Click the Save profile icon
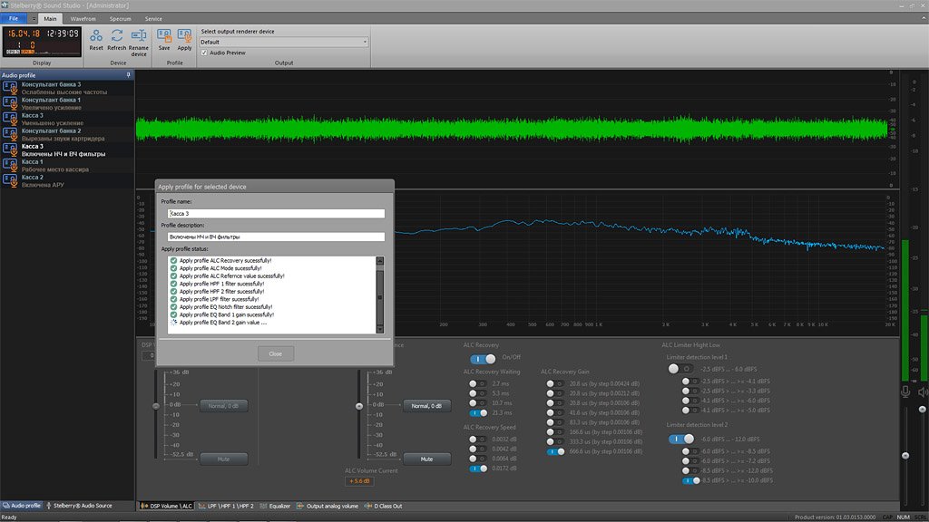Screen dimensions: 929x522 (164, 36)
